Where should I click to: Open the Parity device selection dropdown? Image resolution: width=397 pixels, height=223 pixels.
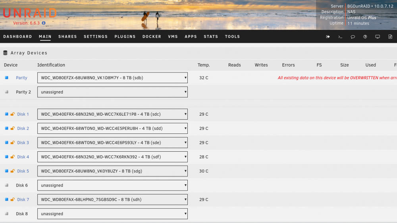112,78
